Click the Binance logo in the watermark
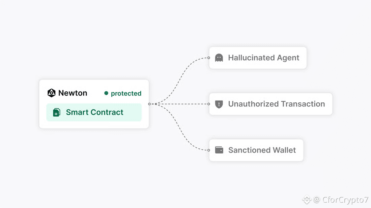The width and height of the screenshot is (371, 208). click(x=307, y=200)
